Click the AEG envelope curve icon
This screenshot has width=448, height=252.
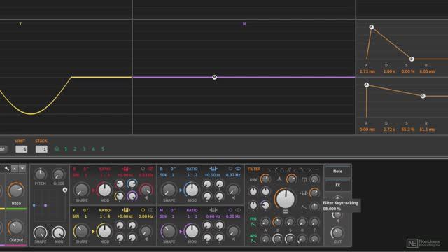pyautogui.click(x=253, y=241)
